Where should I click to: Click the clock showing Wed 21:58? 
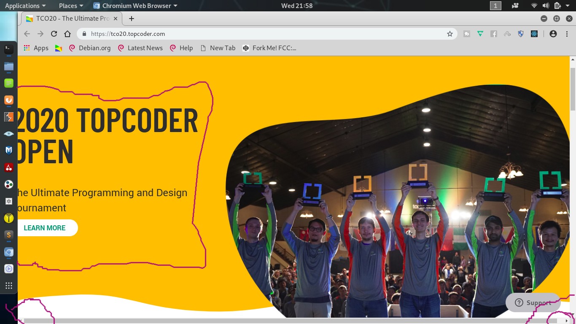[297, 5]
